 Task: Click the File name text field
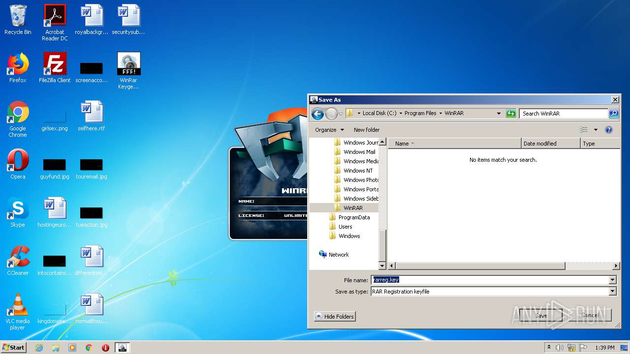(490, 280)
